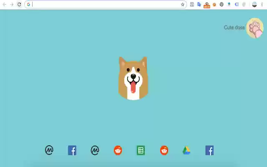267x167 pixels.
Task: Click the browser back arrow
Action: click(x=5, y=5)
